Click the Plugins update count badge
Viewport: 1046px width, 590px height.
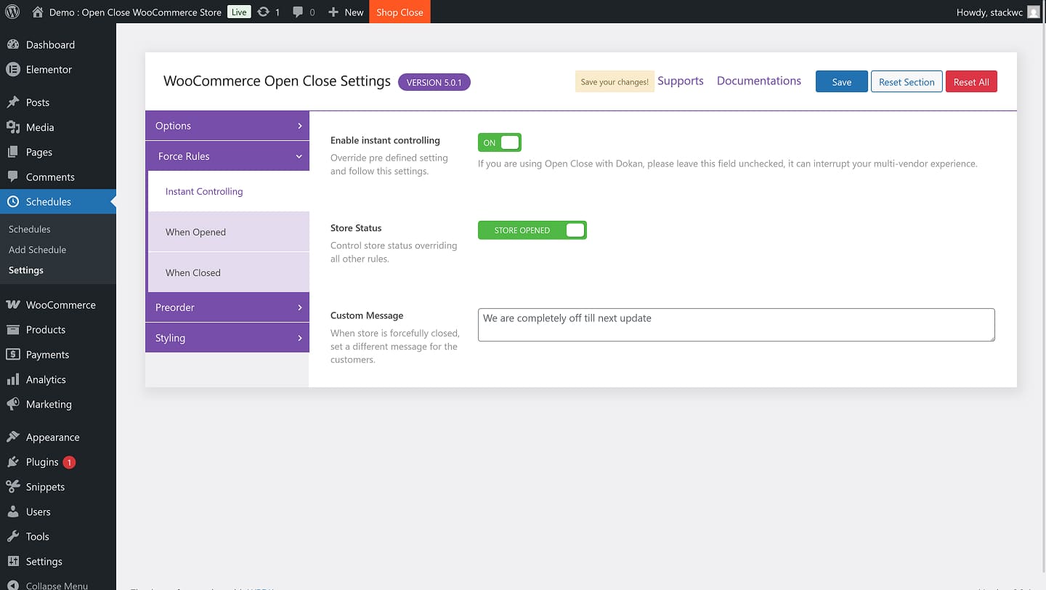(69, 462)
